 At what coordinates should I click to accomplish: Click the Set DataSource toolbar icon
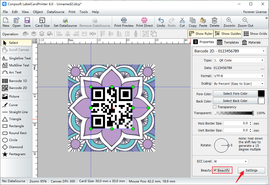click(x=65, y=22)
